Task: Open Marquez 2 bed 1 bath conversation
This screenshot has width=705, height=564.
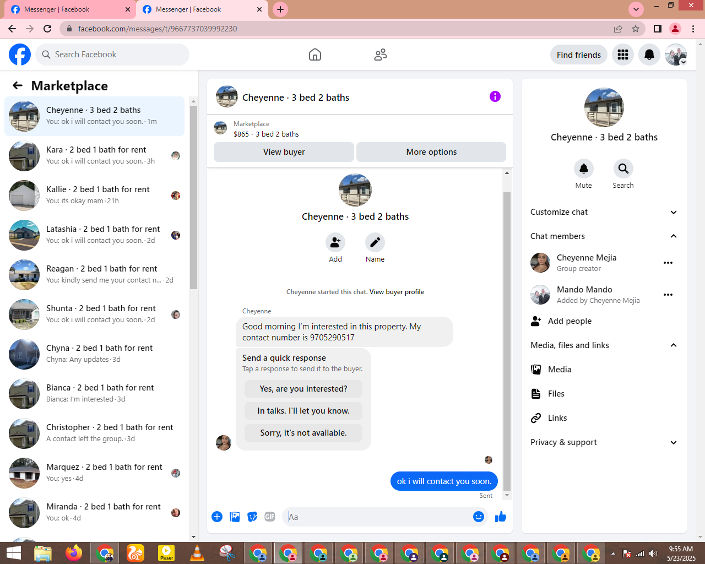Action: [x=95, y=473]
